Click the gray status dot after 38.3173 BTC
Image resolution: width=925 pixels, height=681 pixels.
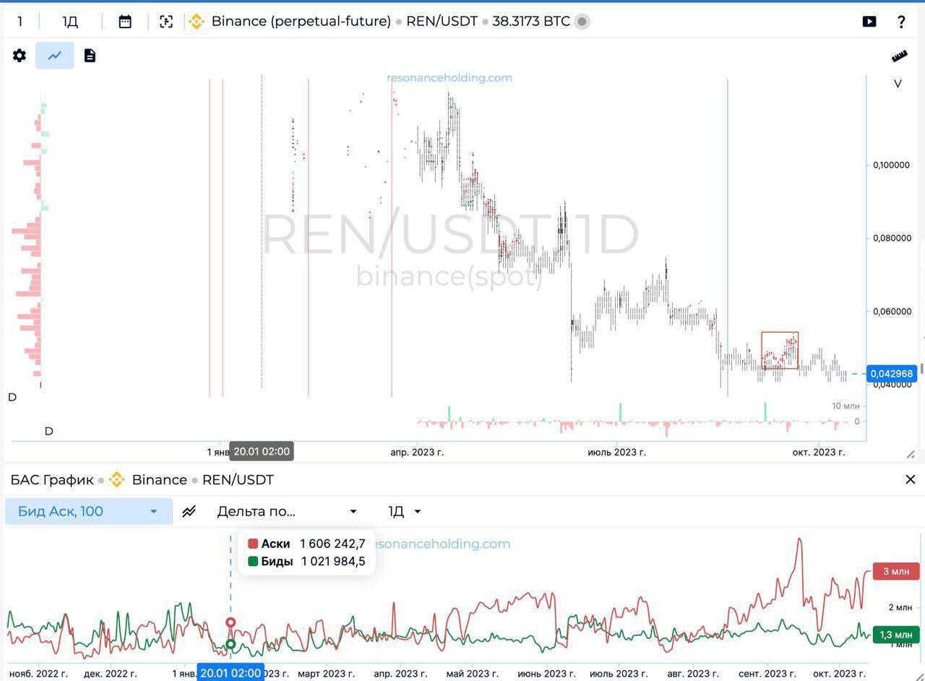click(582, 22)
